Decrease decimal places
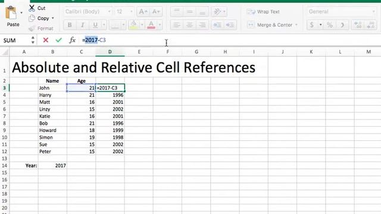The height and width of the screenshot is (214, 381). pyautogui.click(x=370, y=25)
